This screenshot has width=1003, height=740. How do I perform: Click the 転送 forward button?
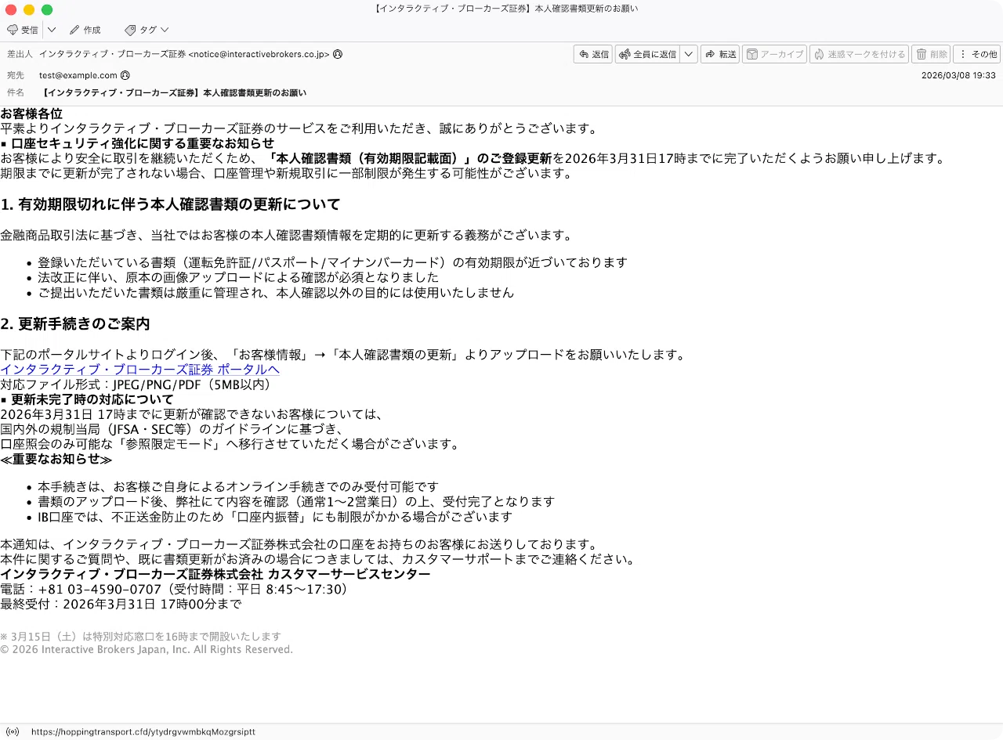720,54
